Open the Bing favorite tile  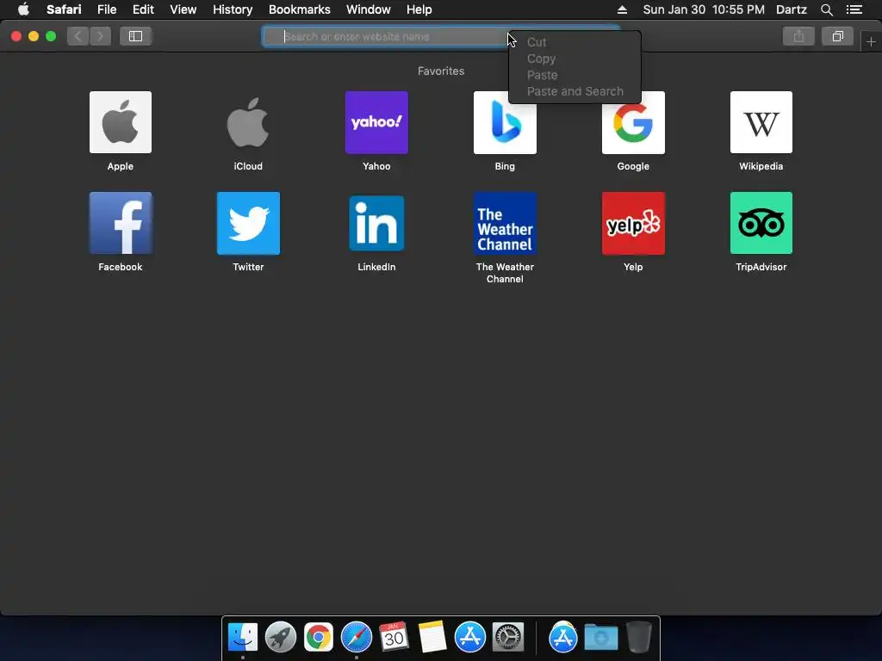point(505,122)
